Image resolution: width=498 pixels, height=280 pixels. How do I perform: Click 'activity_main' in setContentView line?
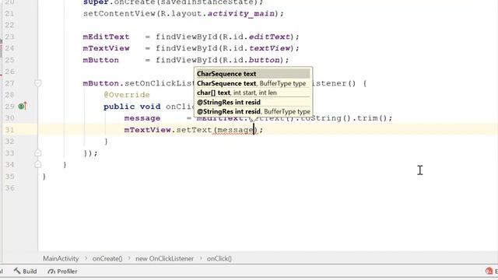pyautogui.click(x=241, y=14)
